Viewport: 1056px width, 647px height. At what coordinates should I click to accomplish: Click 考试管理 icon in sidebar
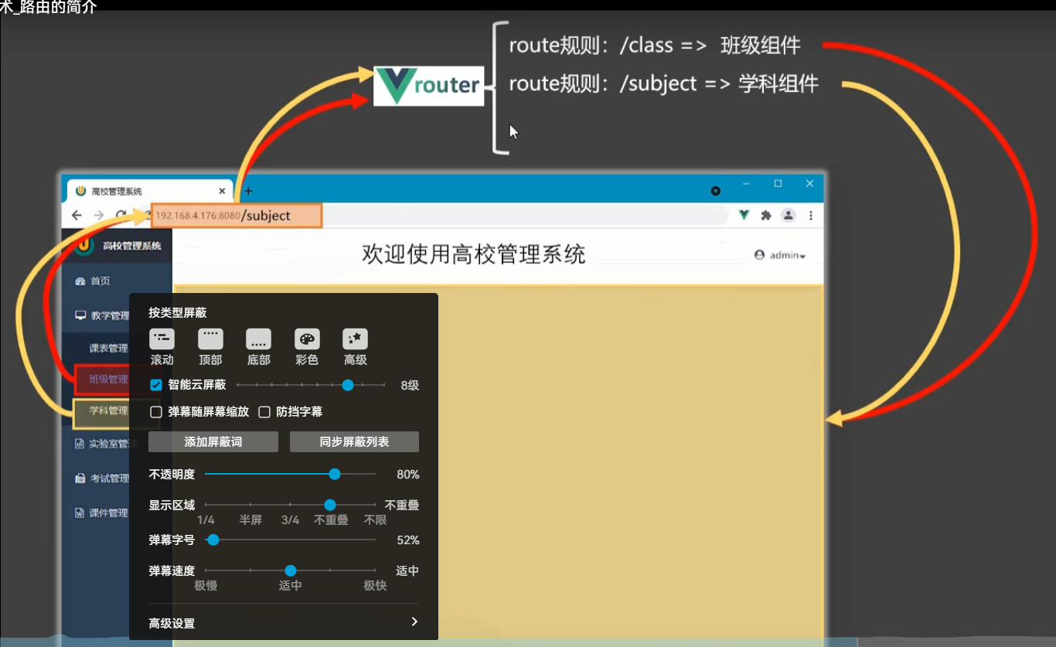pyautogui.click(x=80, y=478)
